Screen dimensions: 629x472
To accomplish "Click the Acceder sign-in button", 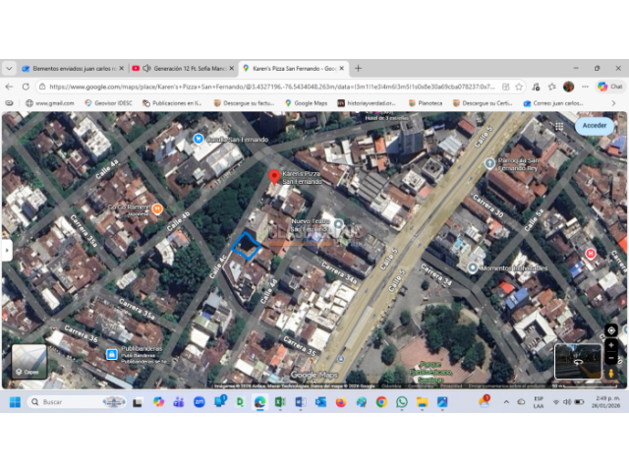I will [x=594, y=126].
